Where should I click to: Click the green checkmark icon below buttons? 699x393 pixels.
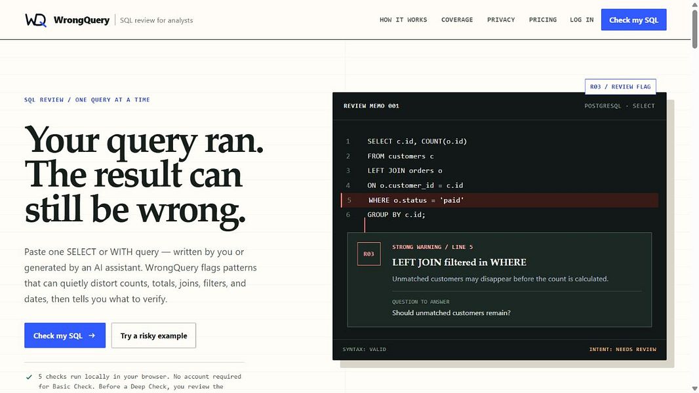[x=29, y=377]
